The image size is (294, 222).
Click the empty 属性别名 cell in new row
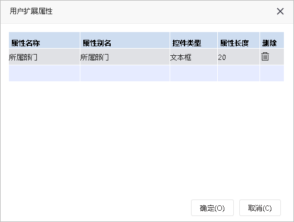coord(125,73)
